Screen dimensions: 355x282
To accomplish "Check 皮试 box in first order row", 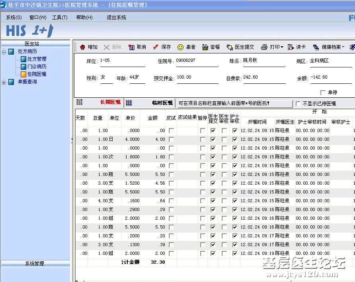I will pos(171,130).
